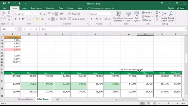Expand the formula bar

tap(186, 29)
